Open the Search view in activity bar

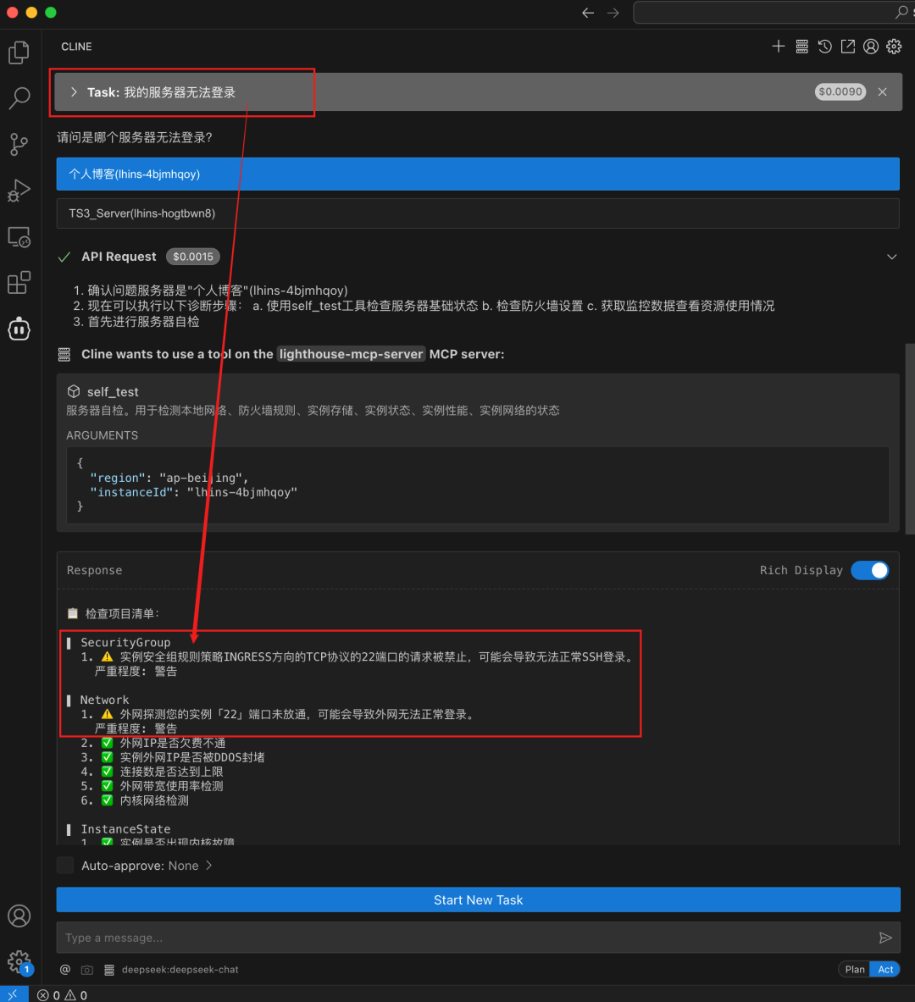19,98
